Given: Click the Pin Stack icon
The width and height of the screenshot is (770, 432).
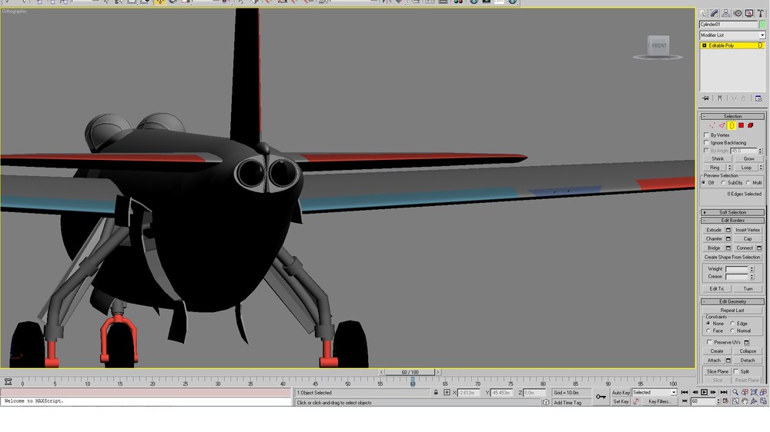Looking at the screenshot, I should click(705, 98).
